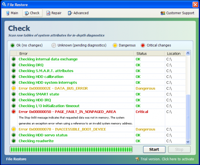Click yellow icon beside INACCESSIBLE_BOOT_DEVICE
This screenshot has height=165, width=200.
pos(14,129)
